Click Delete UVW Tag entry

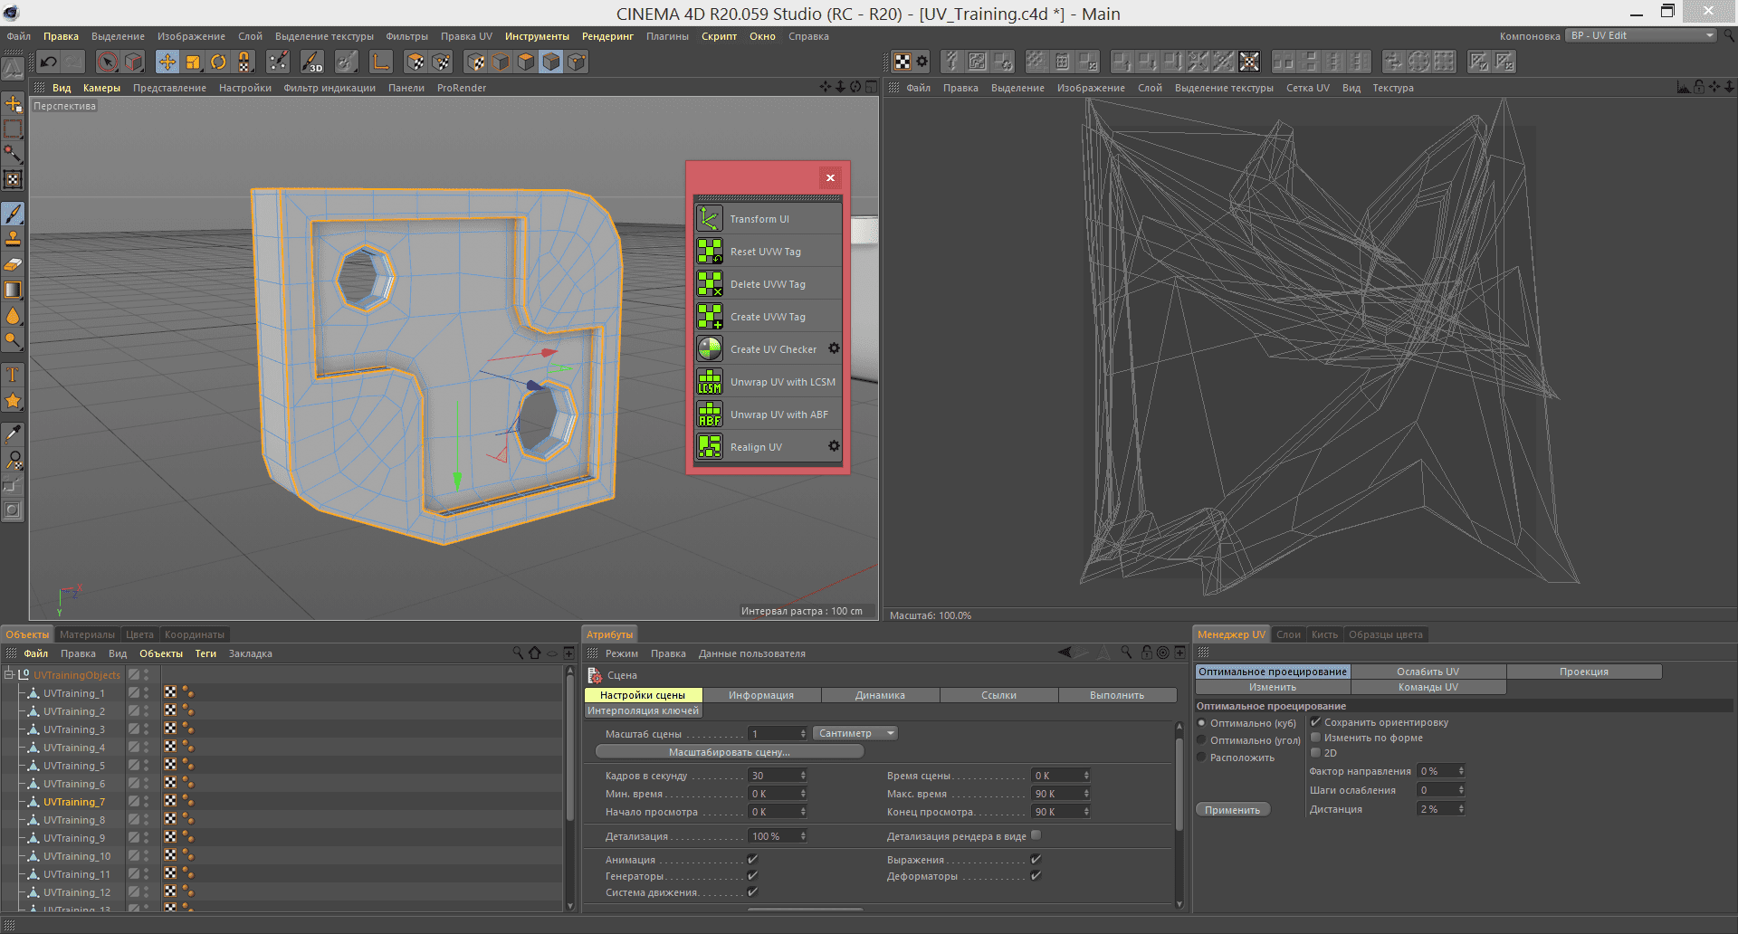(x=768, y=284)
